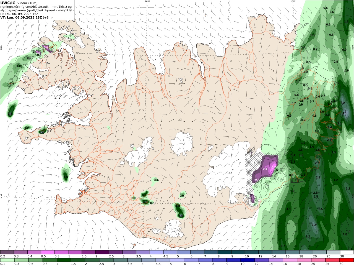Select the white 30 swatch in upper legend row
354x266 pixels.
(347, 252)
